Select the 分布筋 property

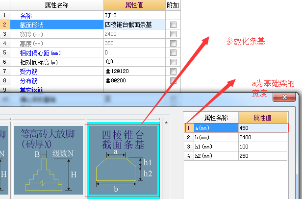57,80
